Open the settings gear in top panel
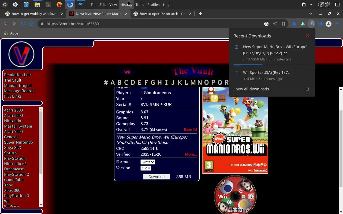The width and height of the screenshot is (343, 214). [x=15, y=5]
